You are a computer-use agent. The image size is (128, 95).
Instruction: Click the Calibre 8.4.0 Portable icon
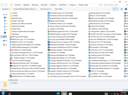click(x=89, y=26)
